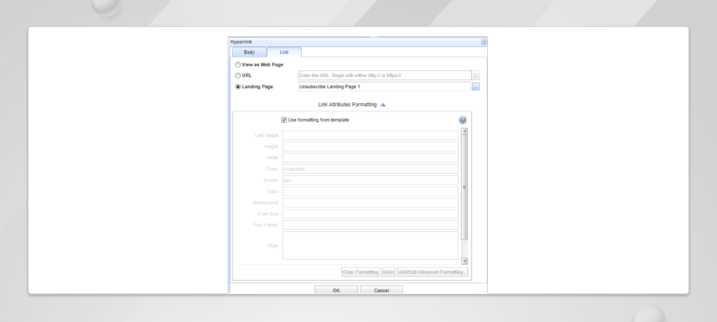Viewport: 717px width, 322px height.
Task: Uncheck Use formatting from template
Action: [284, 119]
